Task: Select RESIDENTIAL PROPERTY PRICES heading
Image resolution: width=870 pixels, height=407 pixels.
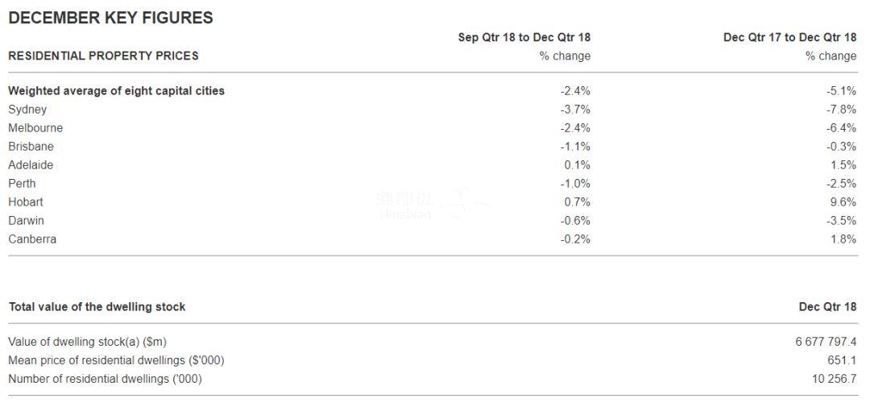Action: tap(103, 56)
